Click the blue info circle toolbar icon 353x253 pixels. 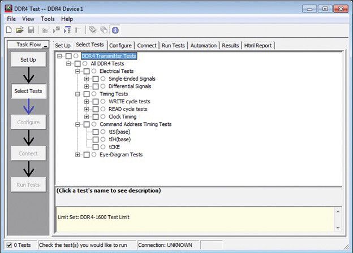tap(115, 30)
